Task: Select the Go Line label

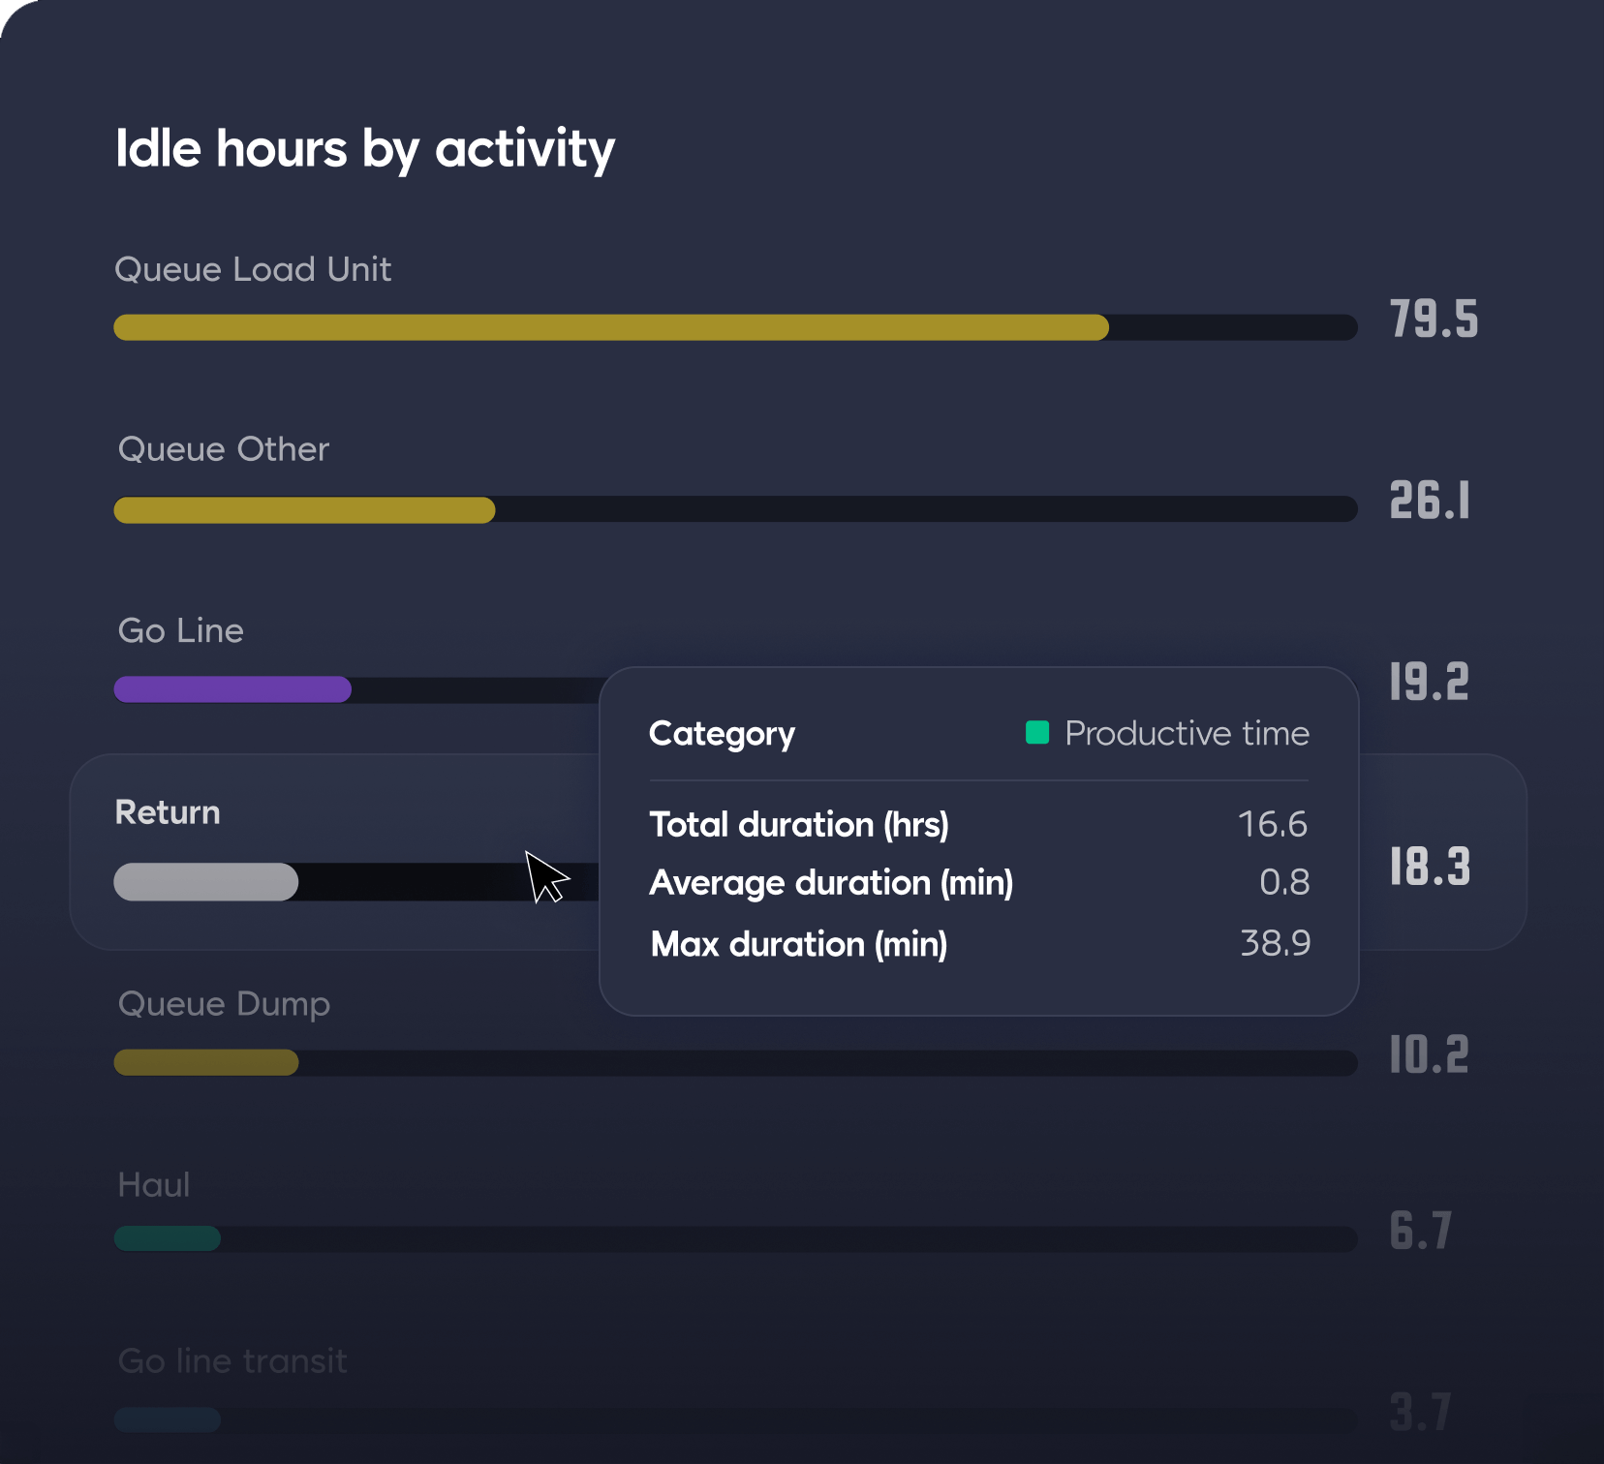Action: tap(181, 631)
